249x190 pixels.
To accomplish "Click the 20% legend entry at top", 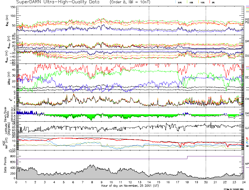I will (x=180, y=2).
